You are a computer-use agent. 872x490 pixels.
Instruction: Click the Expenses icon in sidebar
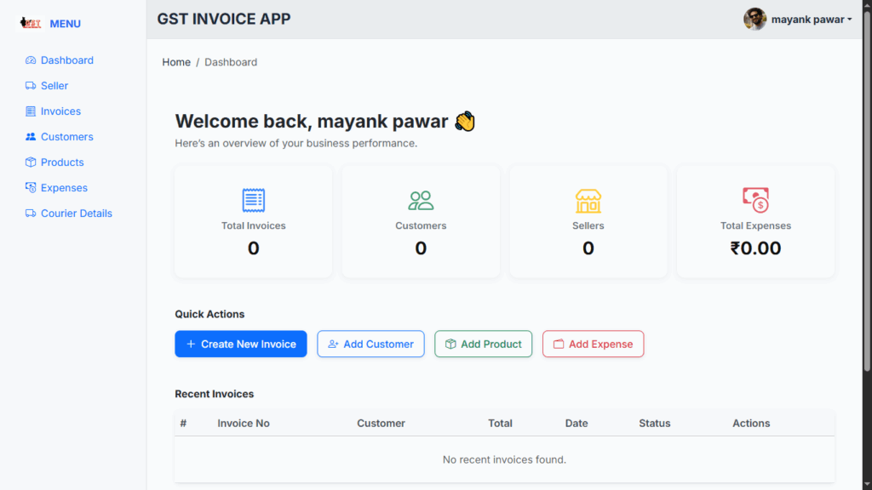point(31,188)
